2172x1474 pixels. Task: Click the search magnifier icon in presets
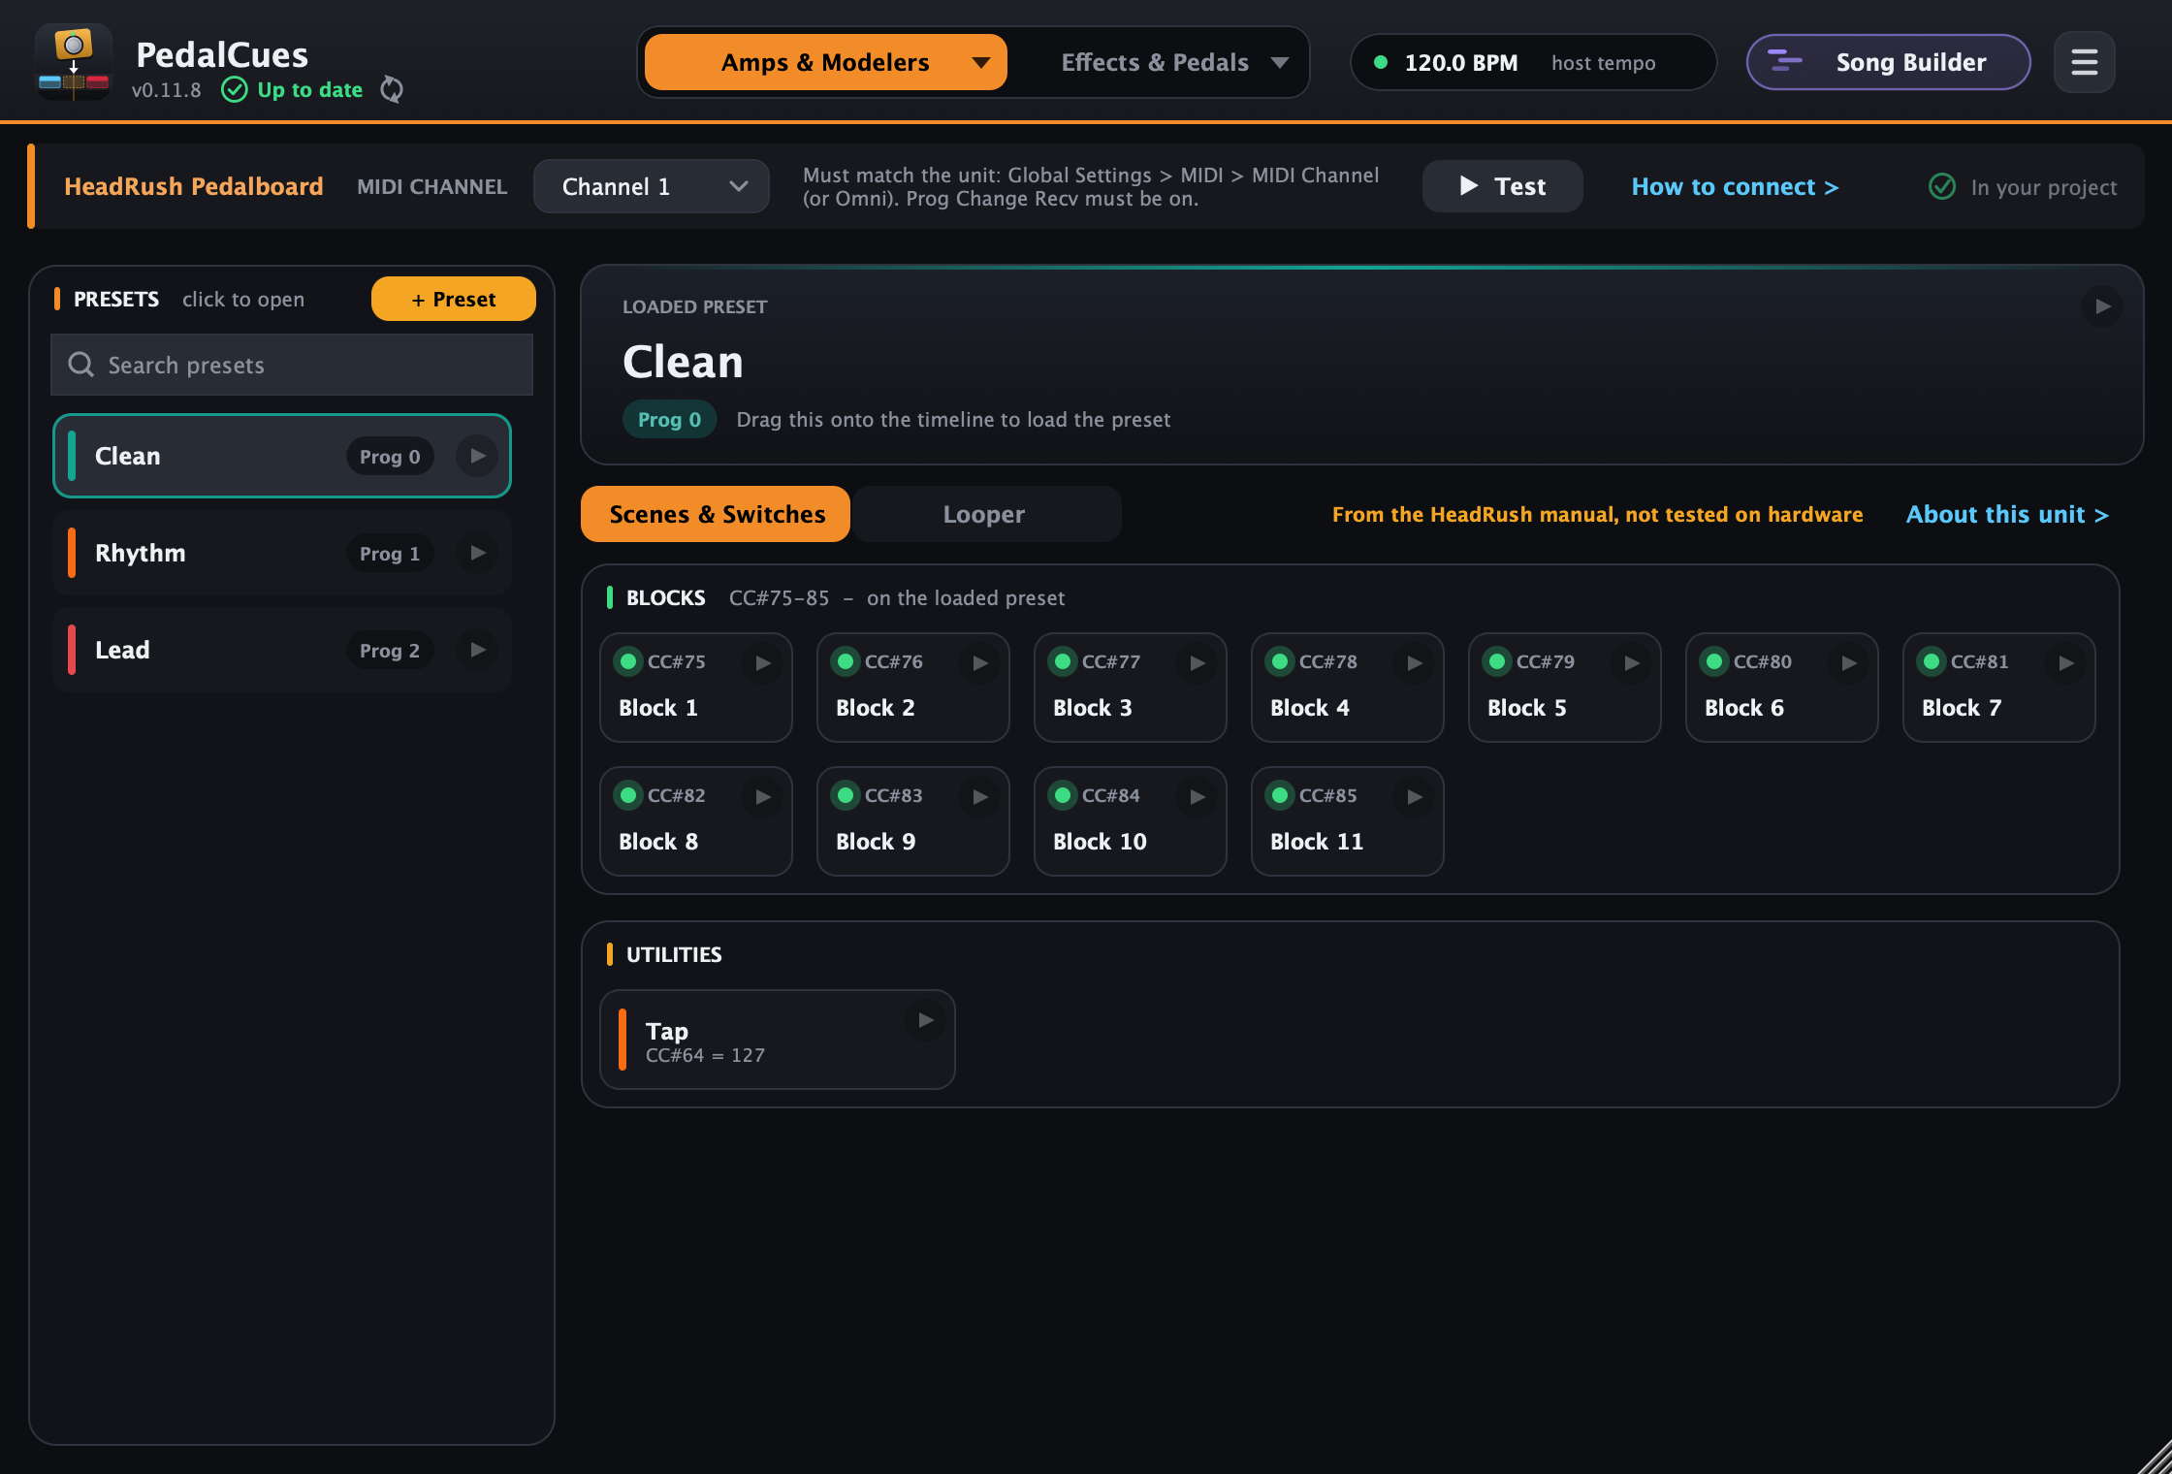(x=80, y=365)
